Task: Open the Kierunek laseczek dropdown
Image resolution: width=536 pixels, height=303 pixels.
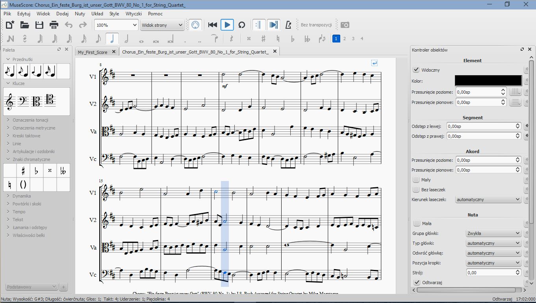Action: (488, 200)
